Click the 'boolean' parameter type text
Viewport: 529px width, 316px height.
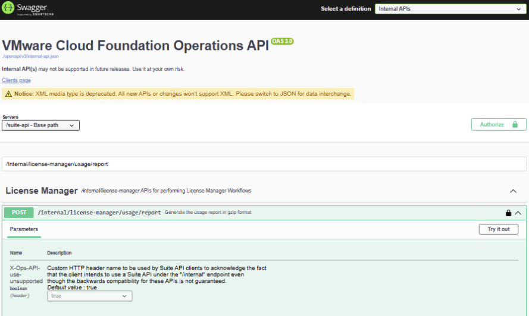point(18,288)
